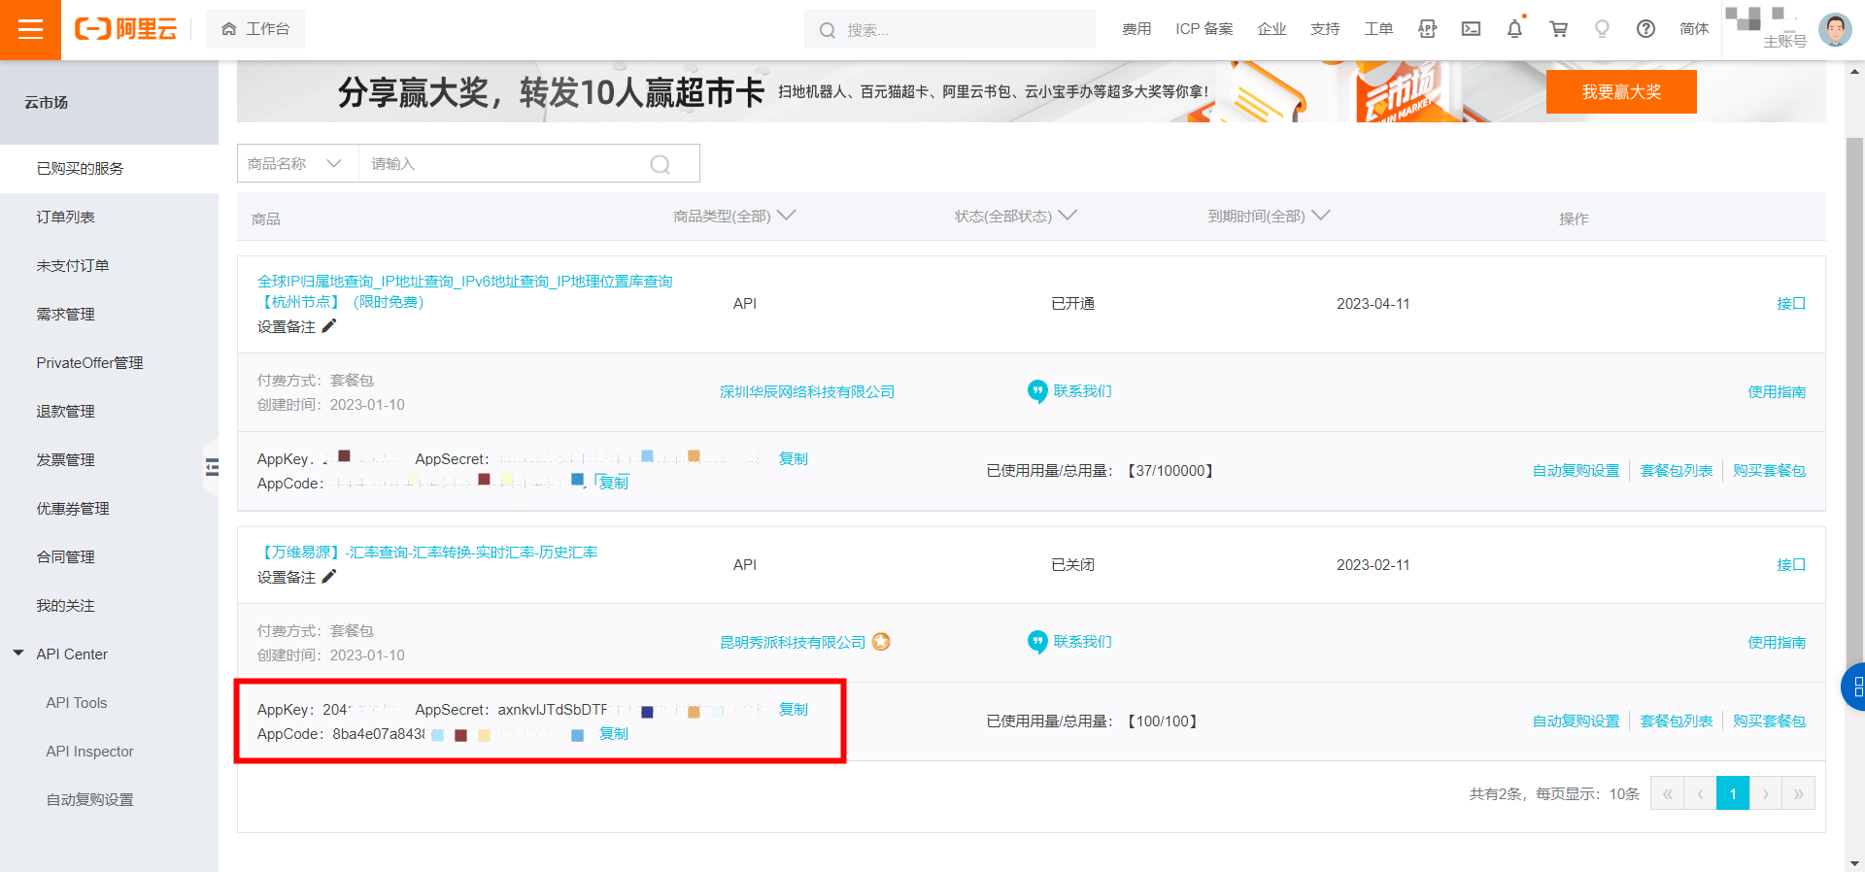
Task: Click the product search magnifier icon
Action: (661, 164)
